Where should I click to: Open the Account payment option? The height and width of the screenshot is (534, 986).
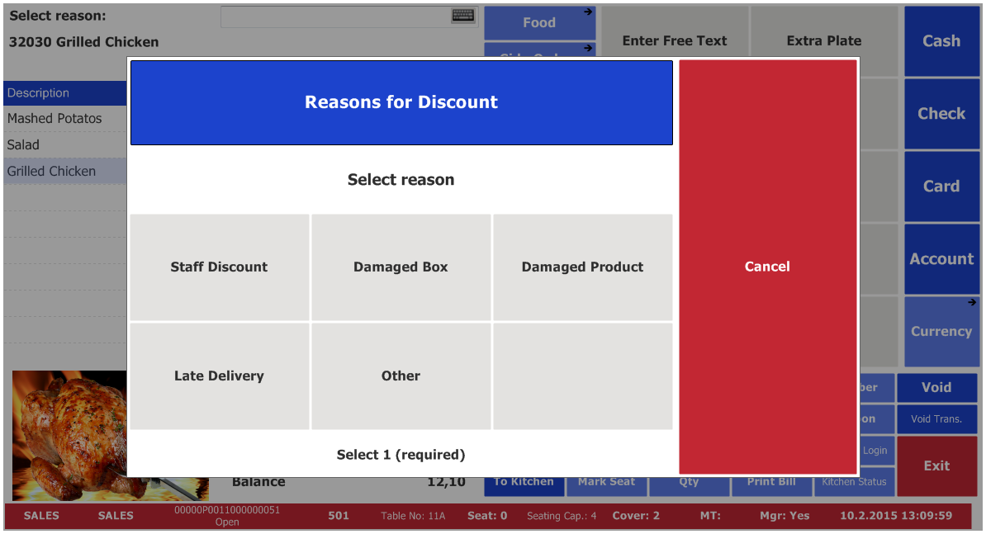tap(941, 259)
